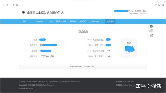Go back using the back arrow icon

pyautogui.click(x=3, y=5)
